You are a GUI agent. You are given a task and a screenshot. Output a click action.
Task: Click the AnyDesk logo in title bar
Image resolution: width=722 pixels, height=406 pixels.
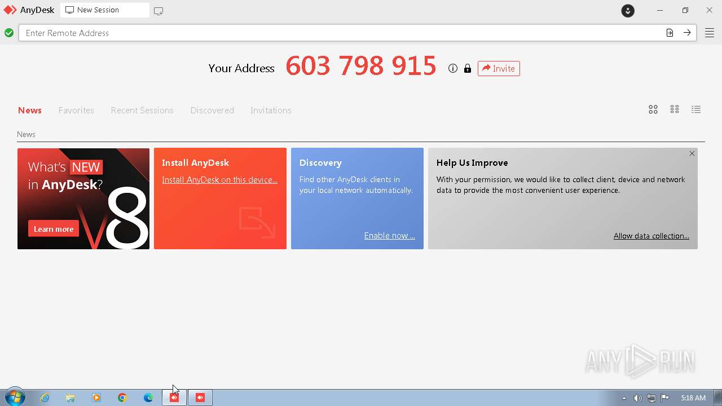pos(10,10)
